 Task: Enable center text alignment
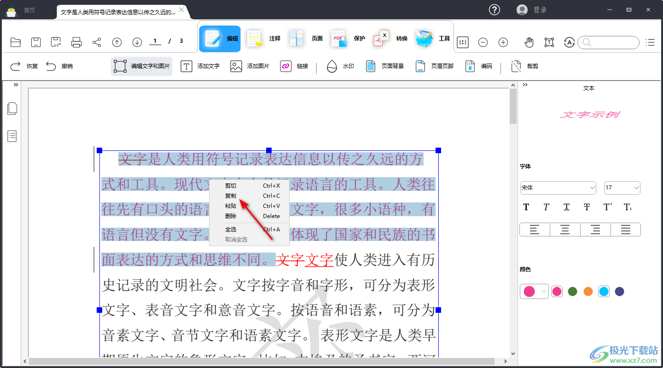(565, 230)
